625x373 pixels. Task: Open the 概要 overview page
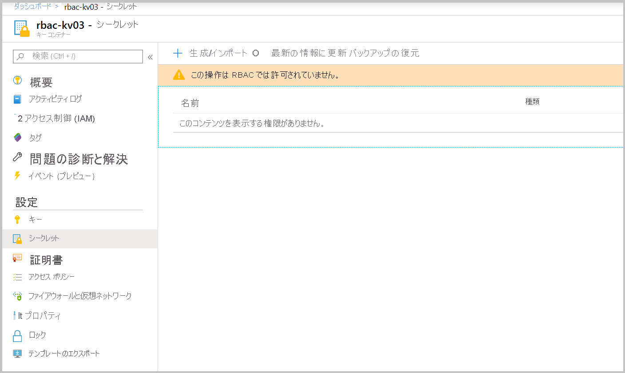tap(41, 82)
